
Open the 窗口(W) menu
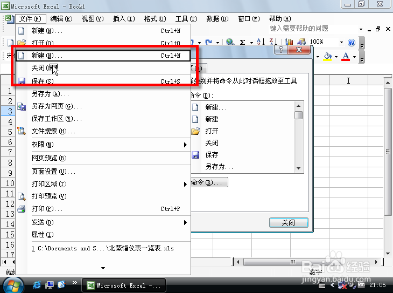tap(249, 19)
